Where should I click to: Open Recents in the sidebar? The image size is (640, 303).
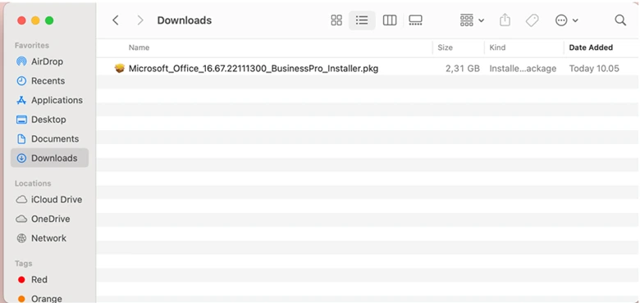pyautogui.click(x=40, y=80)
